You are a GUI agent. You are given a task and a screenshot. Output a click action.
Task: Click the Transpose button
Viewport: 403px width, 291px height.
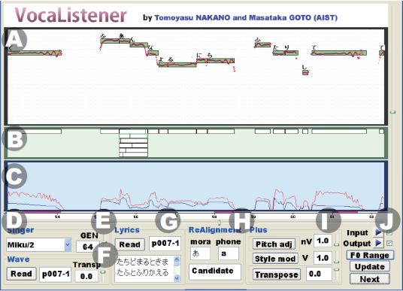coord(277,274)
